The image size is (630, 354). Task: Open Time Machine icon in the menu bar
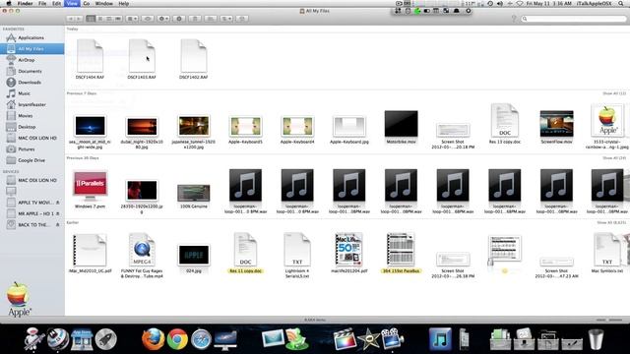[490, 3]
